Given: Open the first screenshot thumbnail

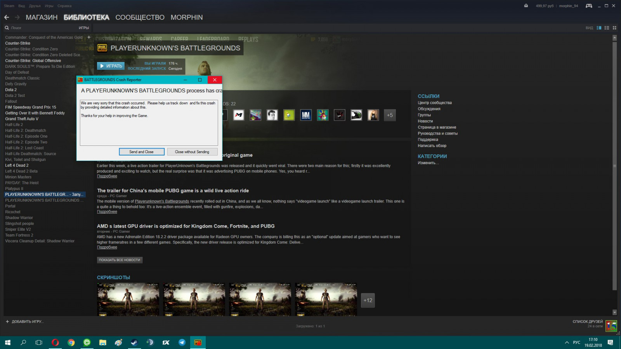Looking at the screenshot, I should [x=128, y=299].
